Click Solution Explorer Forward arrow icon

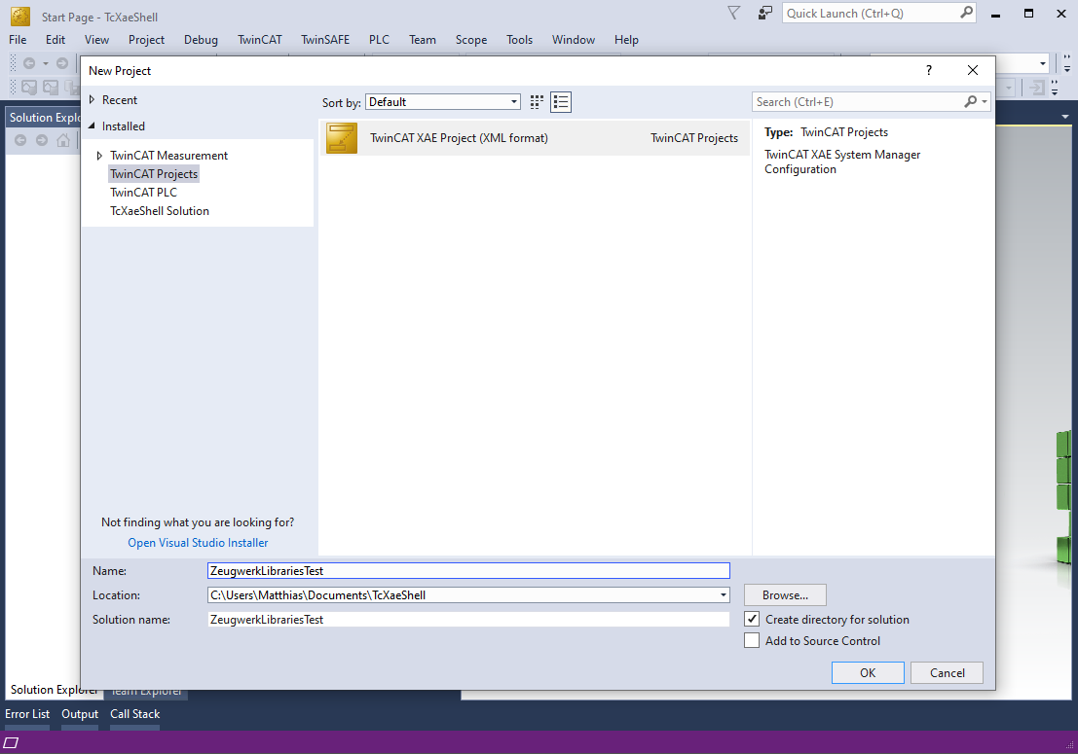pyautogui.click(x=42, y=141)
